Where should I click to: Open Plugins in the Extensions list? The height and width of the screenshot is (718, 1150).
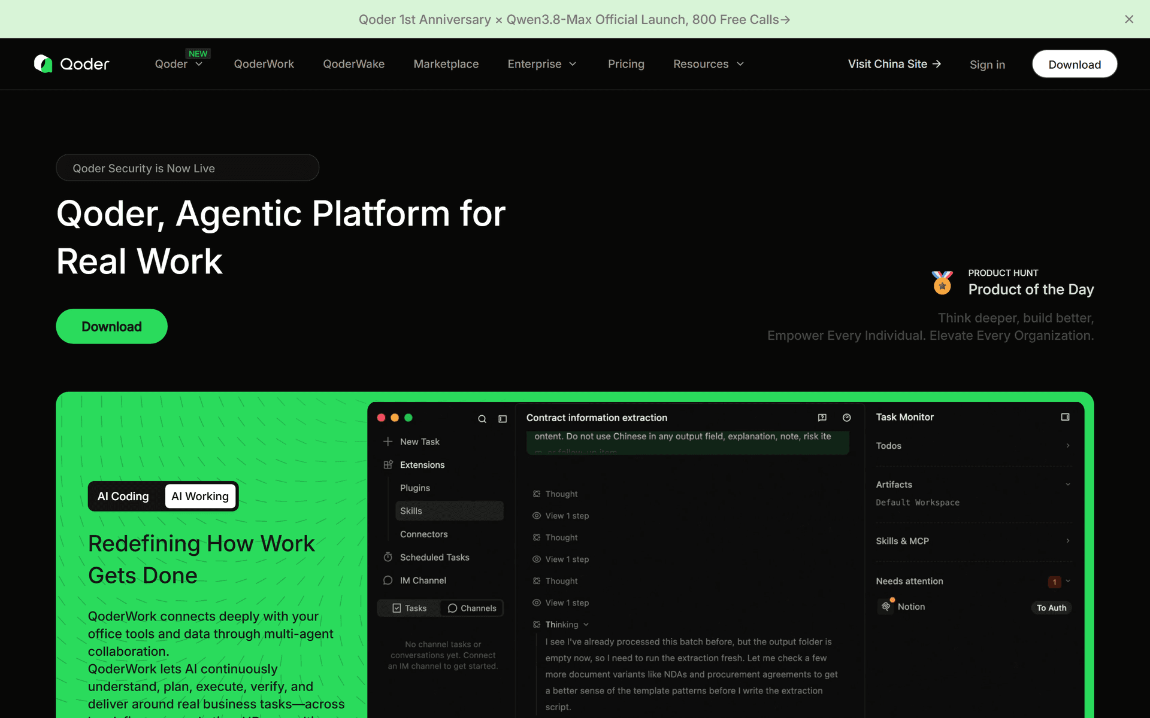(x=415, y=488)
